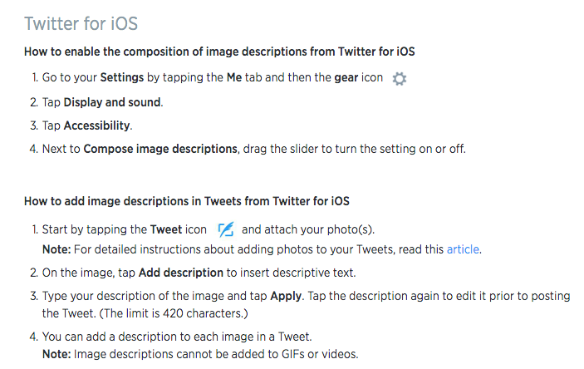Click the bold 'Me' tab text
Image resolution: width=584 pixels, height=369 pixels.
[x=234, y=77]
